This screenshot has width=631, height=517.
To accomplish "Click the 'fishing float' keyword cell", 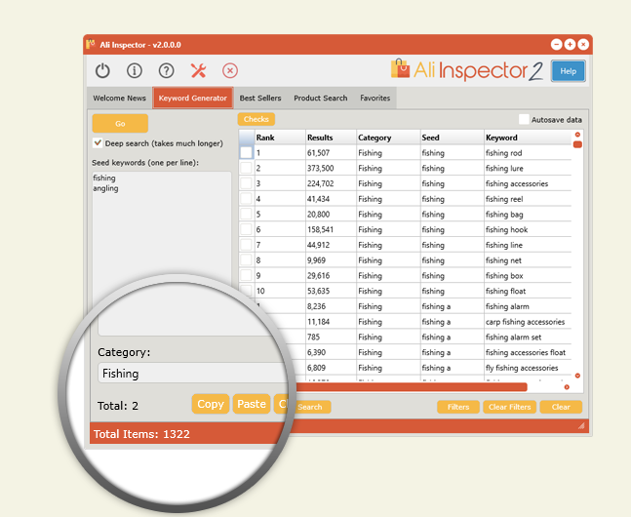I will point(528,291).
